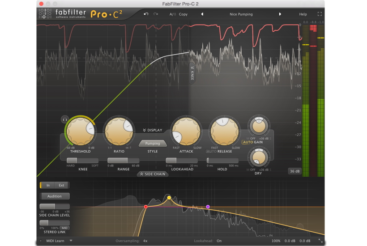This screenshot has width=367, height=246.
Task: Click the MIDI Learn button
Action: point(55,241)
